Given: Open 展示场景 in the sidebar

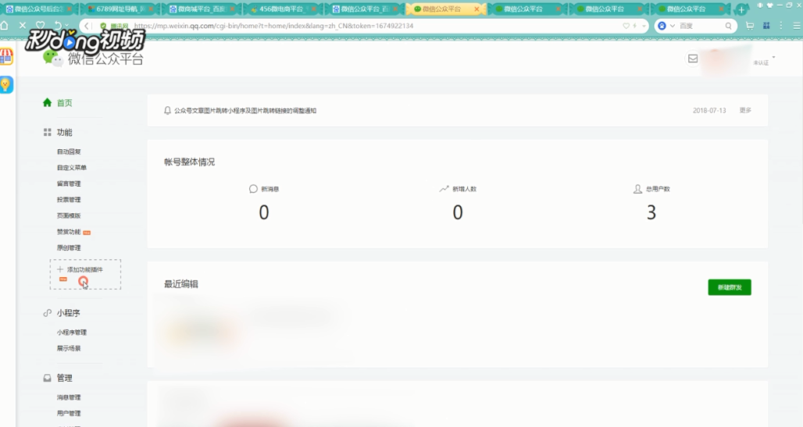Looking at the screenshot, I should point(69,348).
